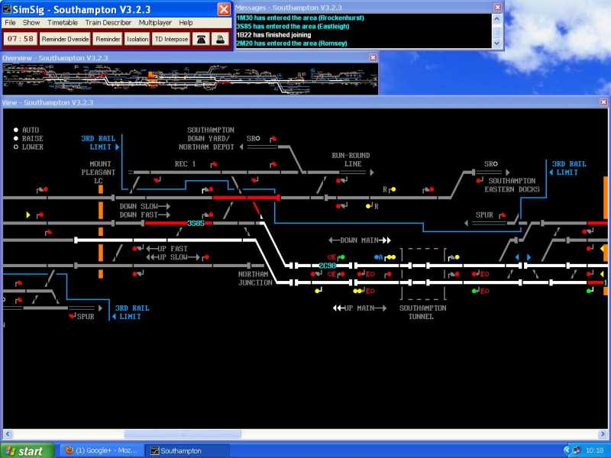
Task: Click the View window scroll-right arrow
Action: (x=603, y=434)
